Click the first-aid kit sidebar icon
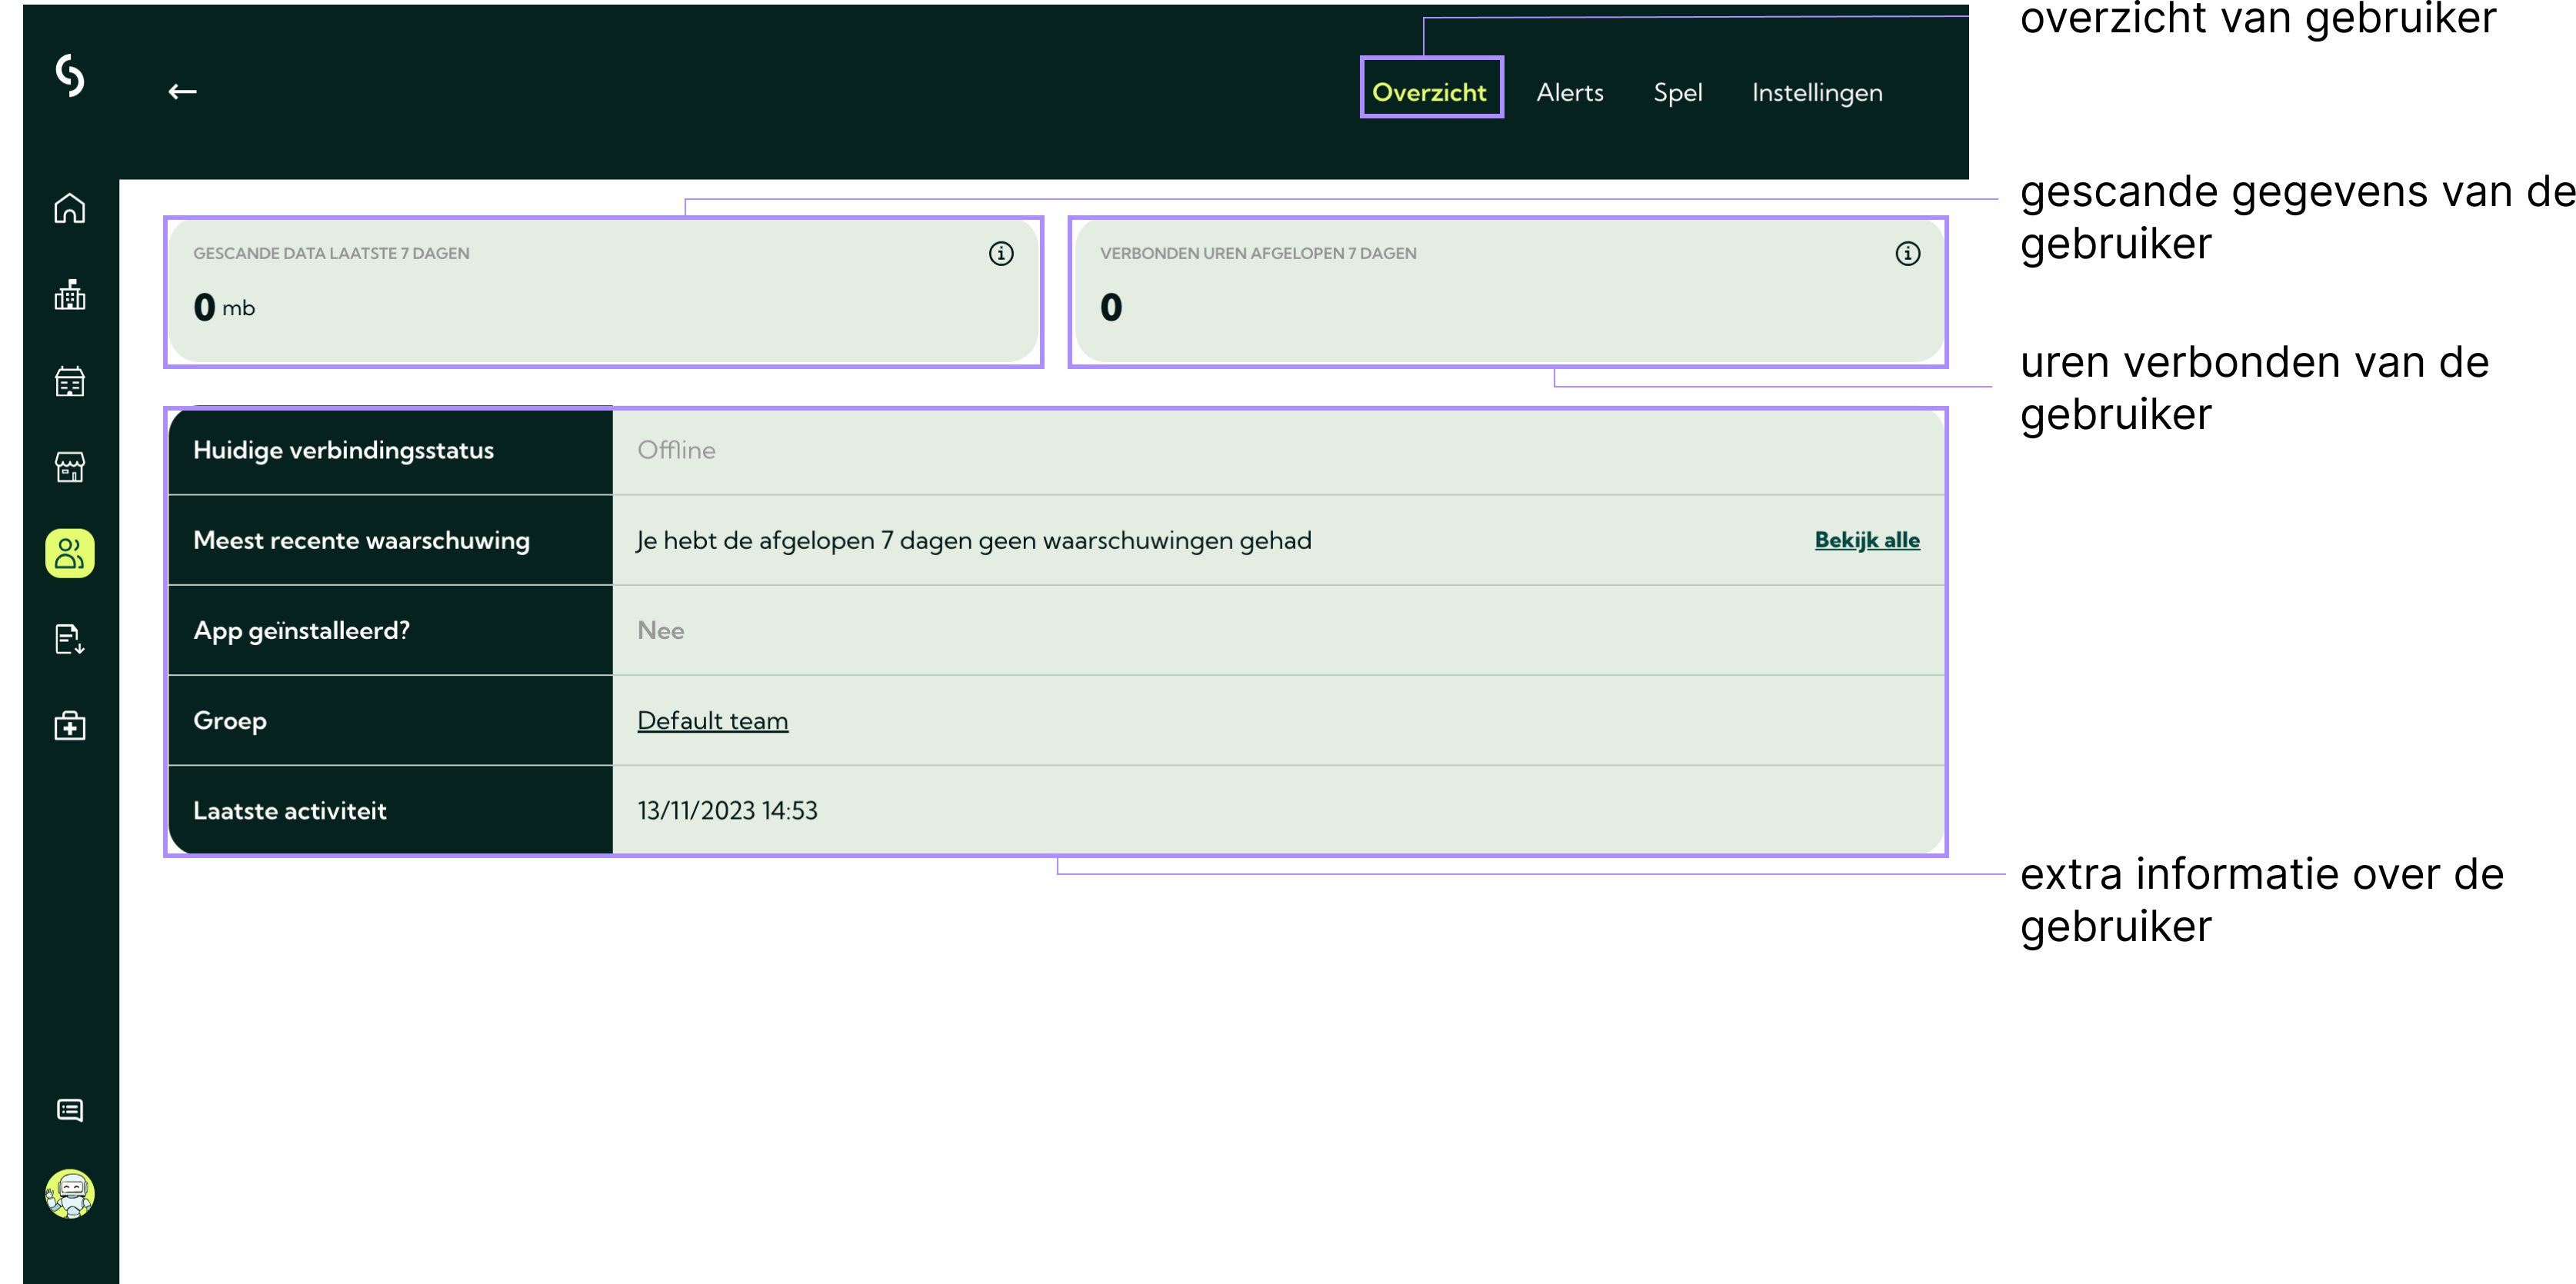 point(70,726)
